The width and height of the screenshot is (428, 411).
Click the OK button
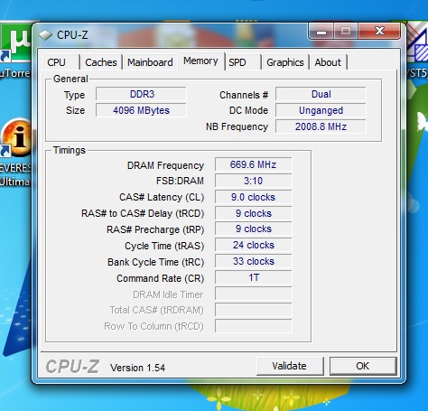coord(363,366)
